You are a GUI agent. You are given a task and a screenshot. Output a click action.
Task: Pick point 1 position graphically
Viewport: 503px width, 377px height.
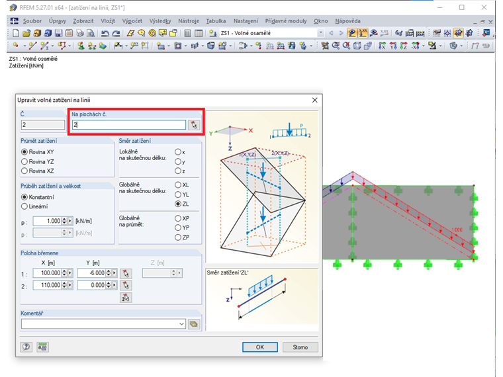(126, 273)
